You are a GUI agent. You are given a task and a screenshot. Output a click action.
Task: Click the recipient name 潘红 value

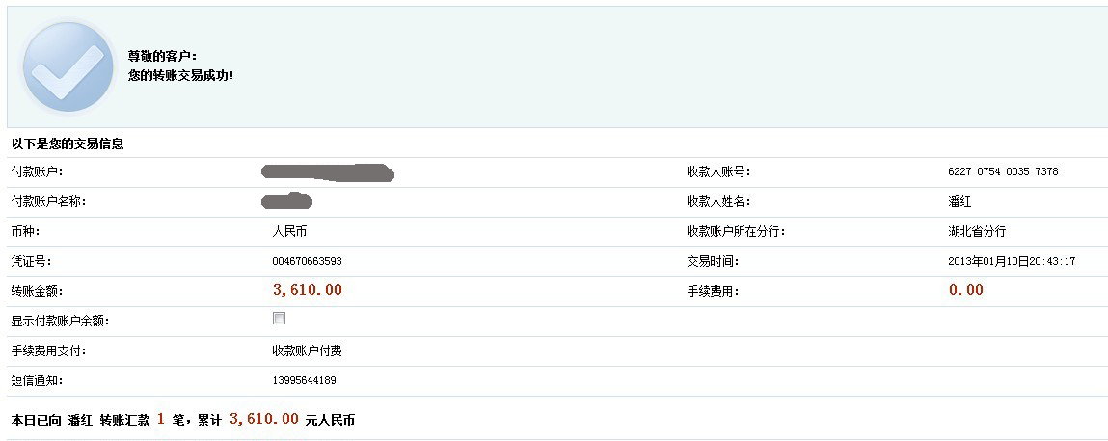[x=959, y=202]
